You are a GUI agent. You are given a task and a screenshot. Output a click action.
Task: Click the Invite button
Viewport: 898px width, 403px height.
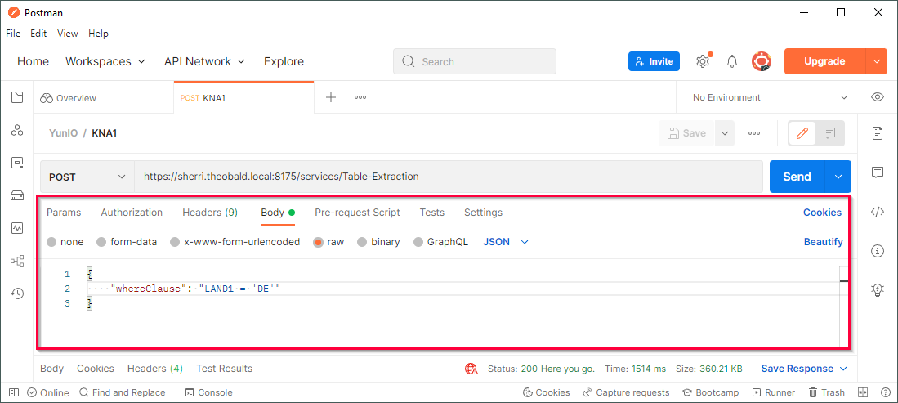point(654,61)
